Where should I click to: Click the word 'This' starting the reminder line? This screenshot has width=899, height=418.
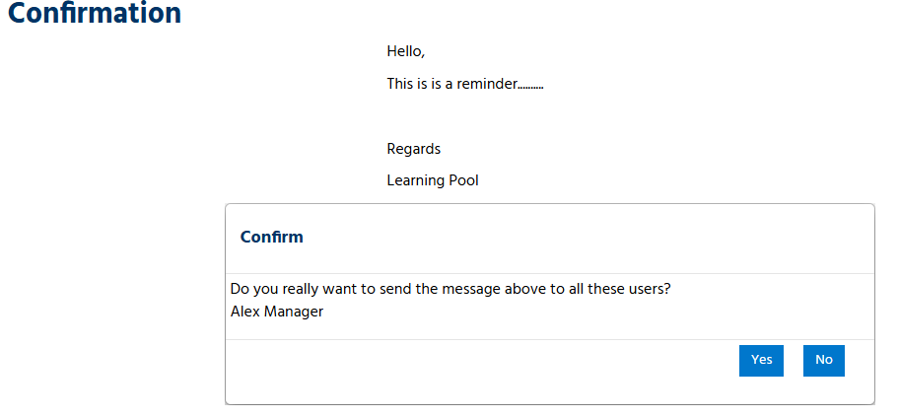[x=400, y=84]
